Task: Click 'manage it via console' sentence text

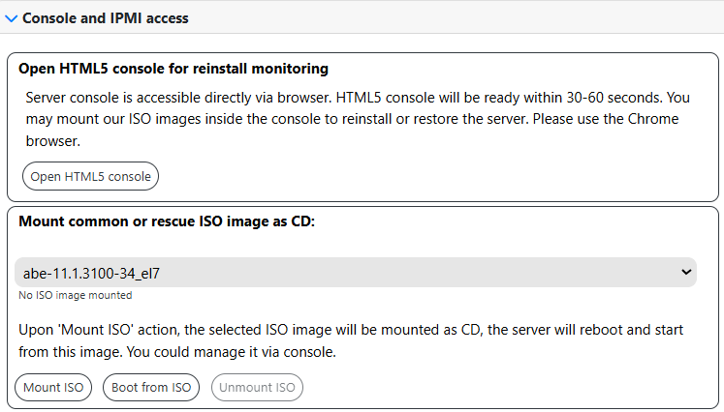Action: [262, 352]
